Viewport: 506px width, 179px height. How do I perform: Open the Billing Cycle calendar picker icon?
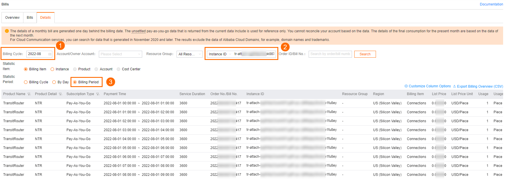point(50,54)
